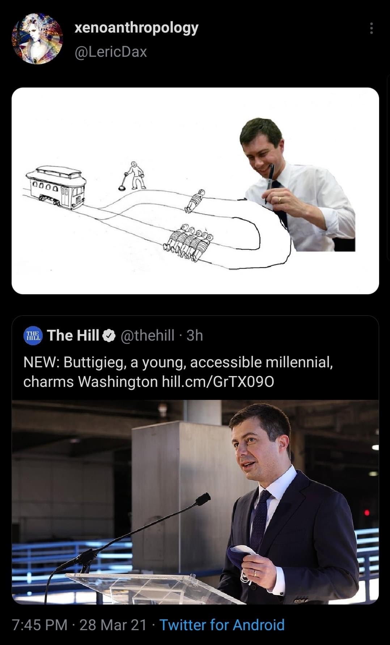Viewport: 390px width, 645px height.
Task: Click The Hill's verified badge
Action: 109,336
